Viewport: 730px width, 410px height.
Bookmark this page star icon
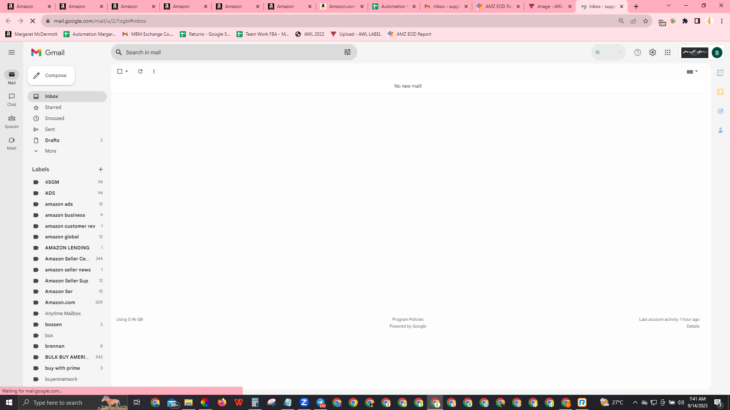[x=645, y=21]
